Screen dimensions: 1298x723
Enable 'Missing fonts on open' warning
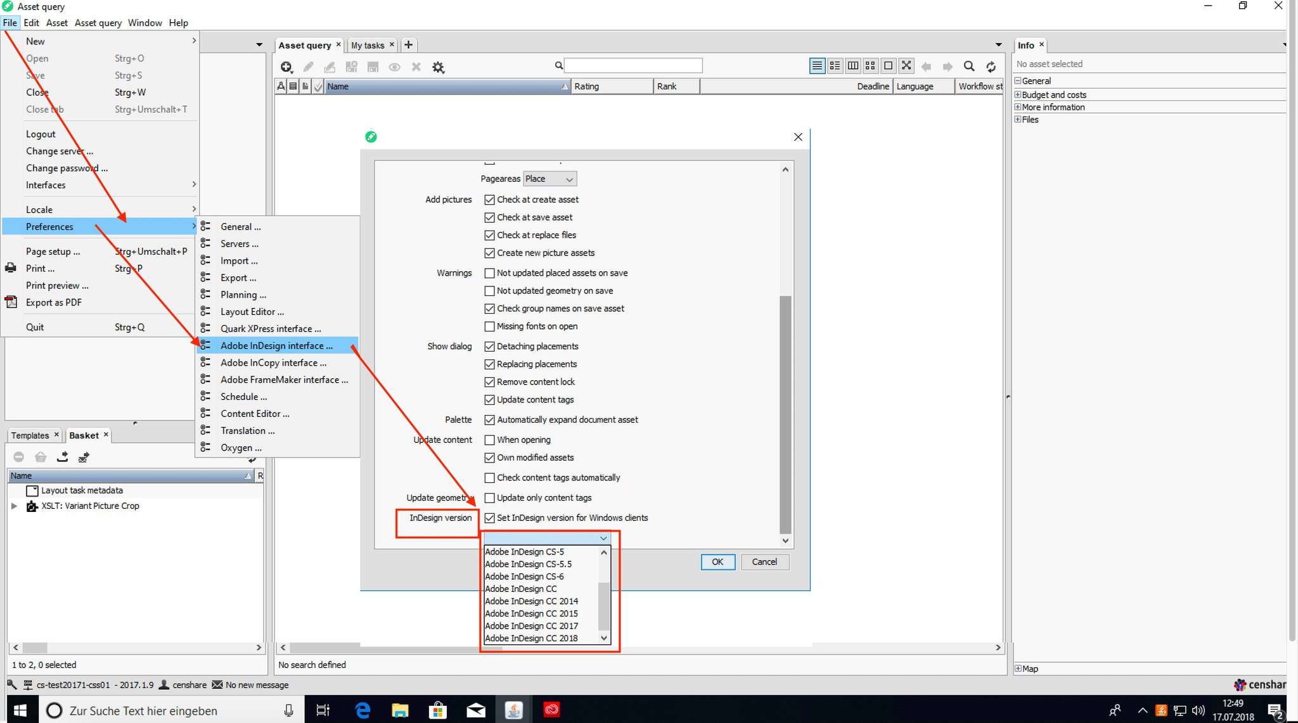[x=489, y=326]
